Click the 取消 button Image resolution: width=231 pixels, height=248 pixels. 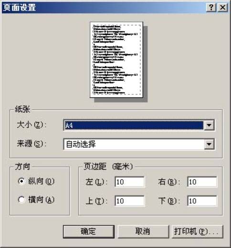[x=143, y=231]
